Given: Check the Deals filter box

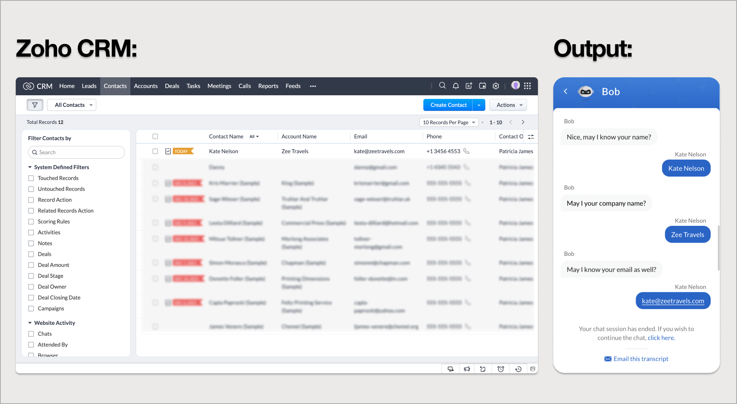Looking at the screenshot, I should coord(31,254).
